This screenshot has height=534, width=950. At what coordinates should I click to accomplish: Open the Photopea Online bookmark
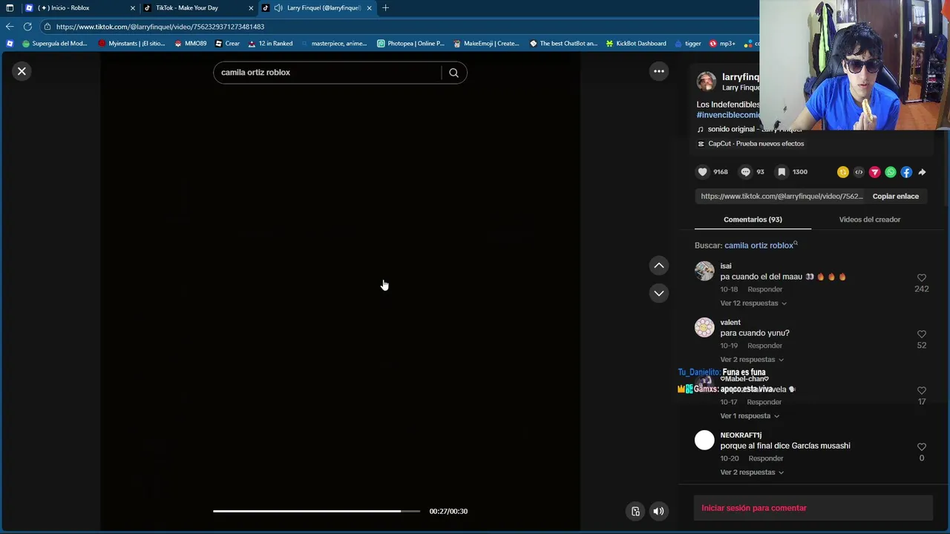point(410,44)
